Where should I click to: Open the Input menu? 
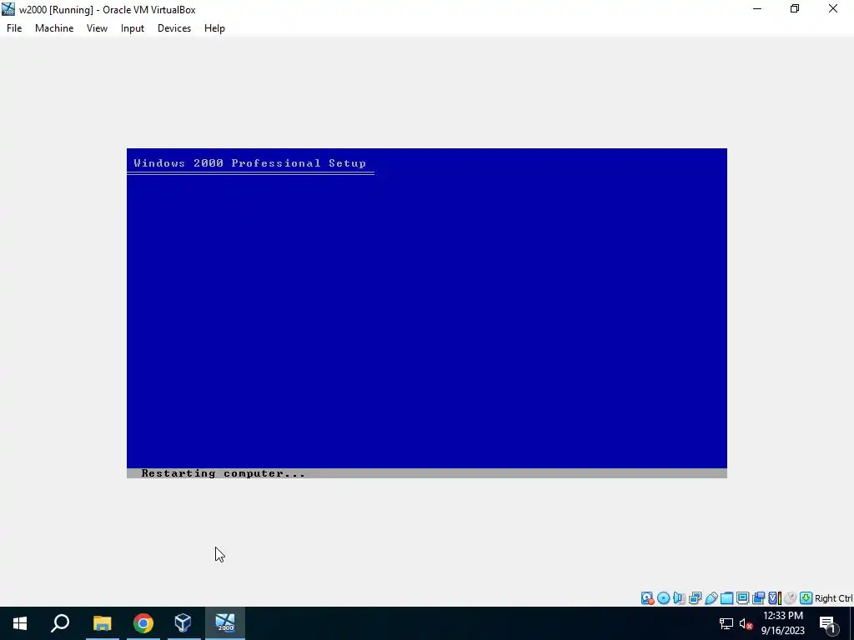(133, 28)
